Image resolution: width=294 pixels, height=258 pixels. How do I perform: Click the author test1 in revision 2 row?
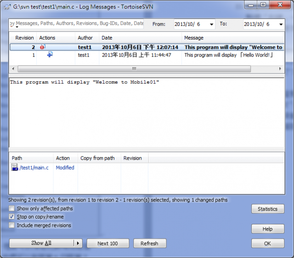(x=85, y=47)
